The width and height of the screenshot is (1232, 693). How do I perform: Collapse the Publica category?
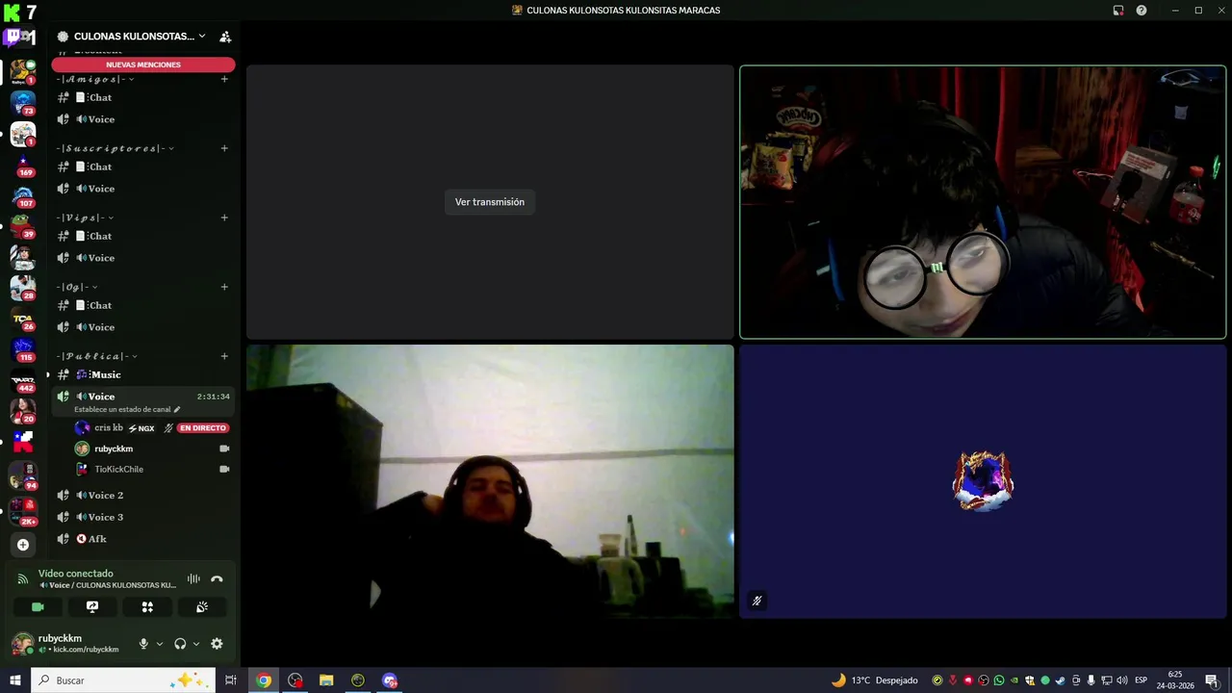pyautogui.click(x=97, y=356)
